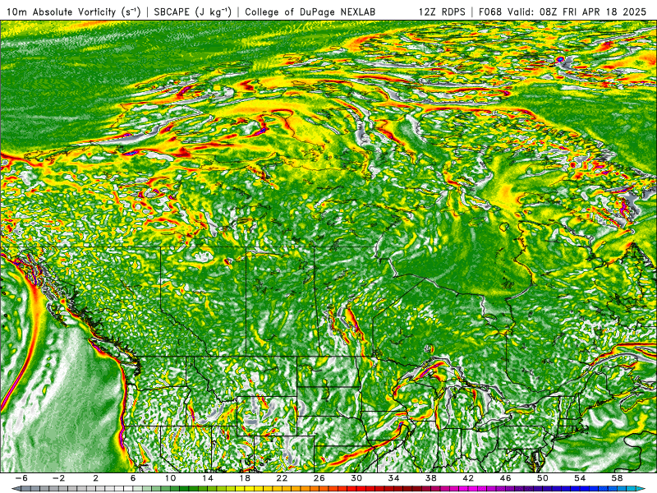Viewport: 657px width, 493px height.
Task: Click the colorbar label "2"
Action: tap(96, 478)
